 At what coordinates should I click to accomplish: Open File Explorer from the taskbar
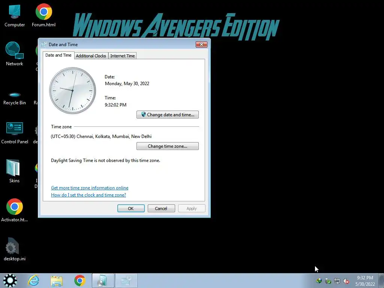[x=57, y=280]
